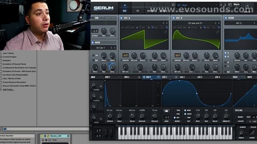
Task: Open Current Project in Ableton browser
Action: click(10, 57)
